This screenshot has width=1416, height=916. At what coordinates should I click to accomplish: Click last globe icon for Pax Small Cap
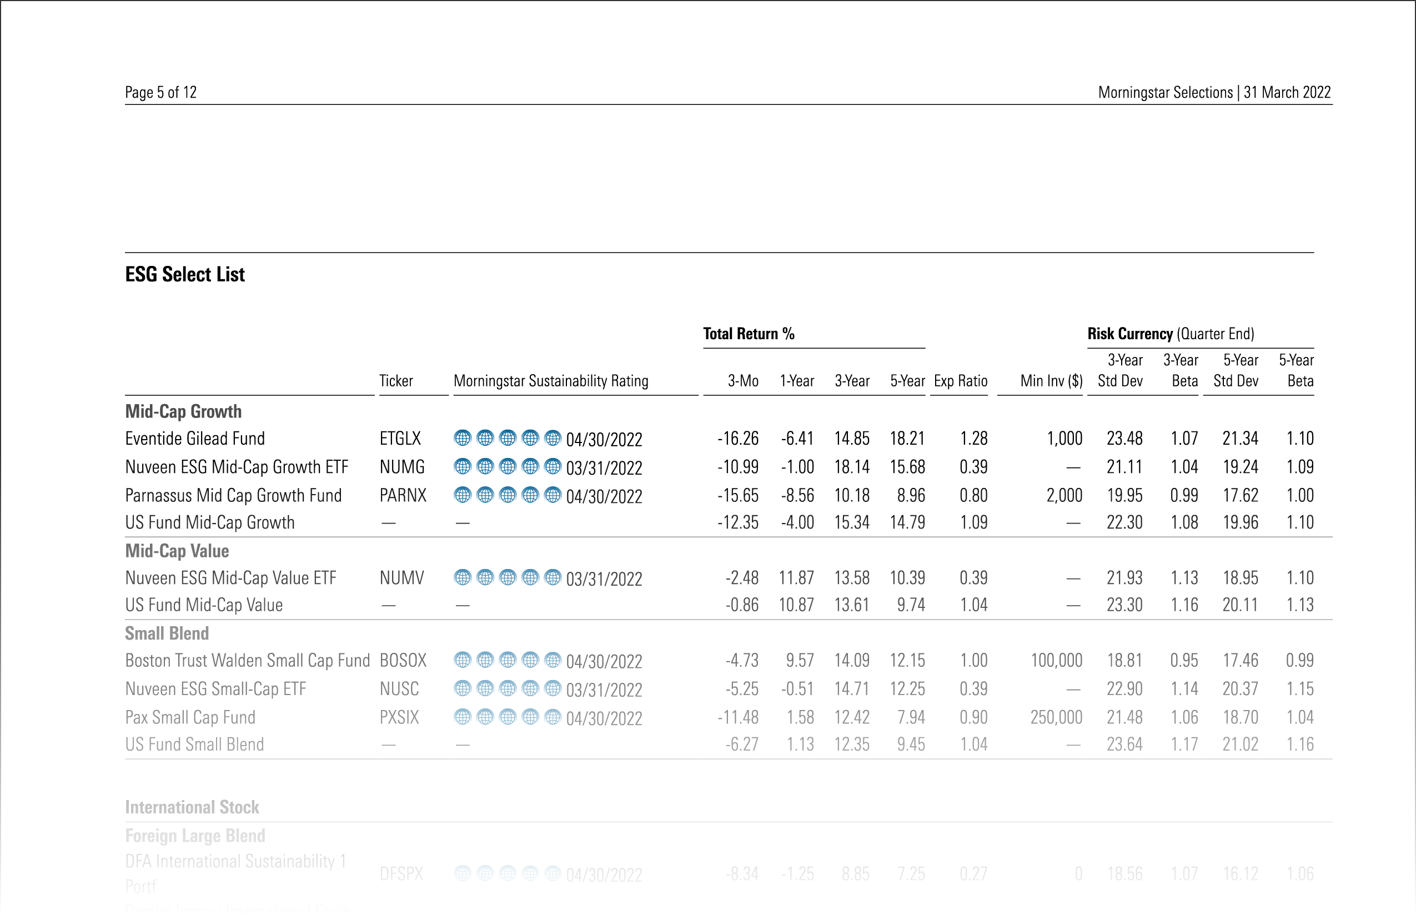pyautogui.click(x=553, y=717)
